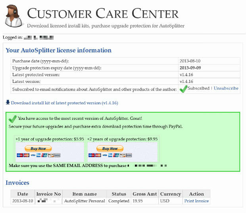Click the green checkmark beside 'You have access'

click(13, 119)
